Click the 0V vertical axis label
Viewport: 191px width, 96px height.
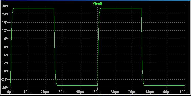tap(6, 47)
